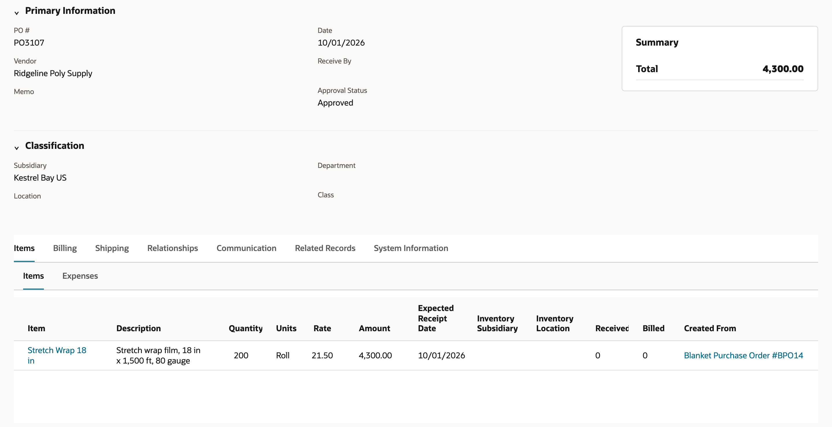Click the expected receipt date cell 10/01/2026

pos(441,355)
